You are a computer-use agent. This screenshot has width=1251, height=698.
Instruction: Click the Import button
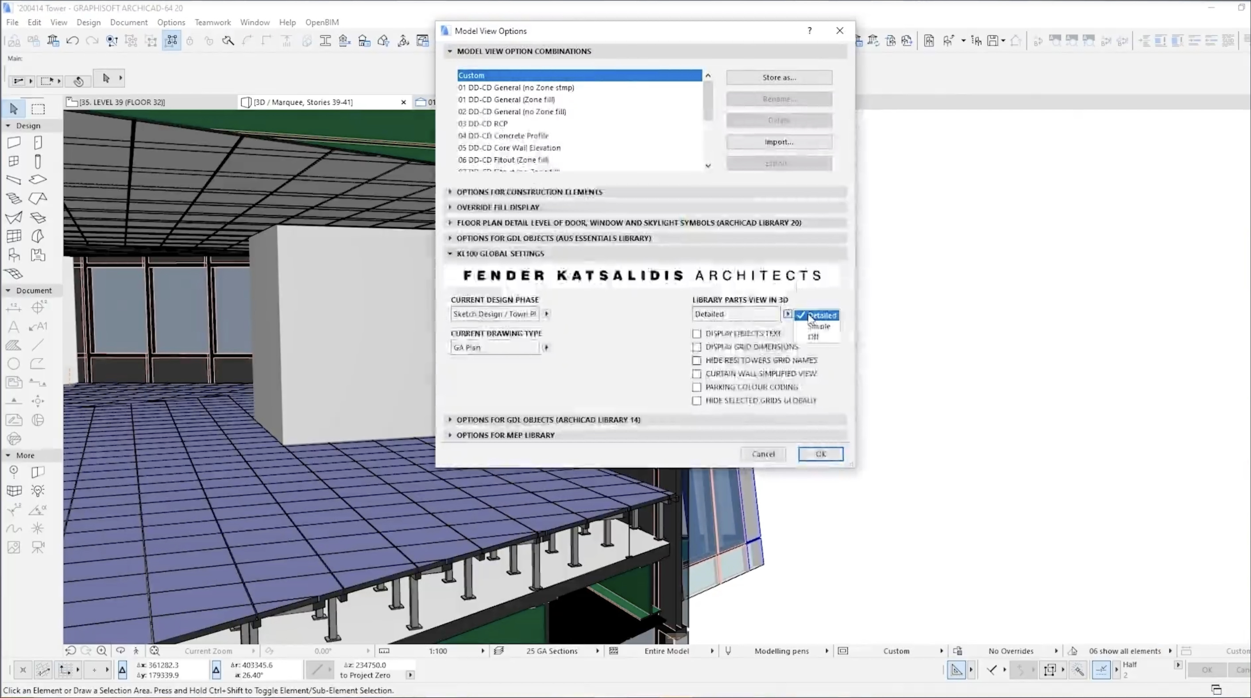[x=779, y=142]
